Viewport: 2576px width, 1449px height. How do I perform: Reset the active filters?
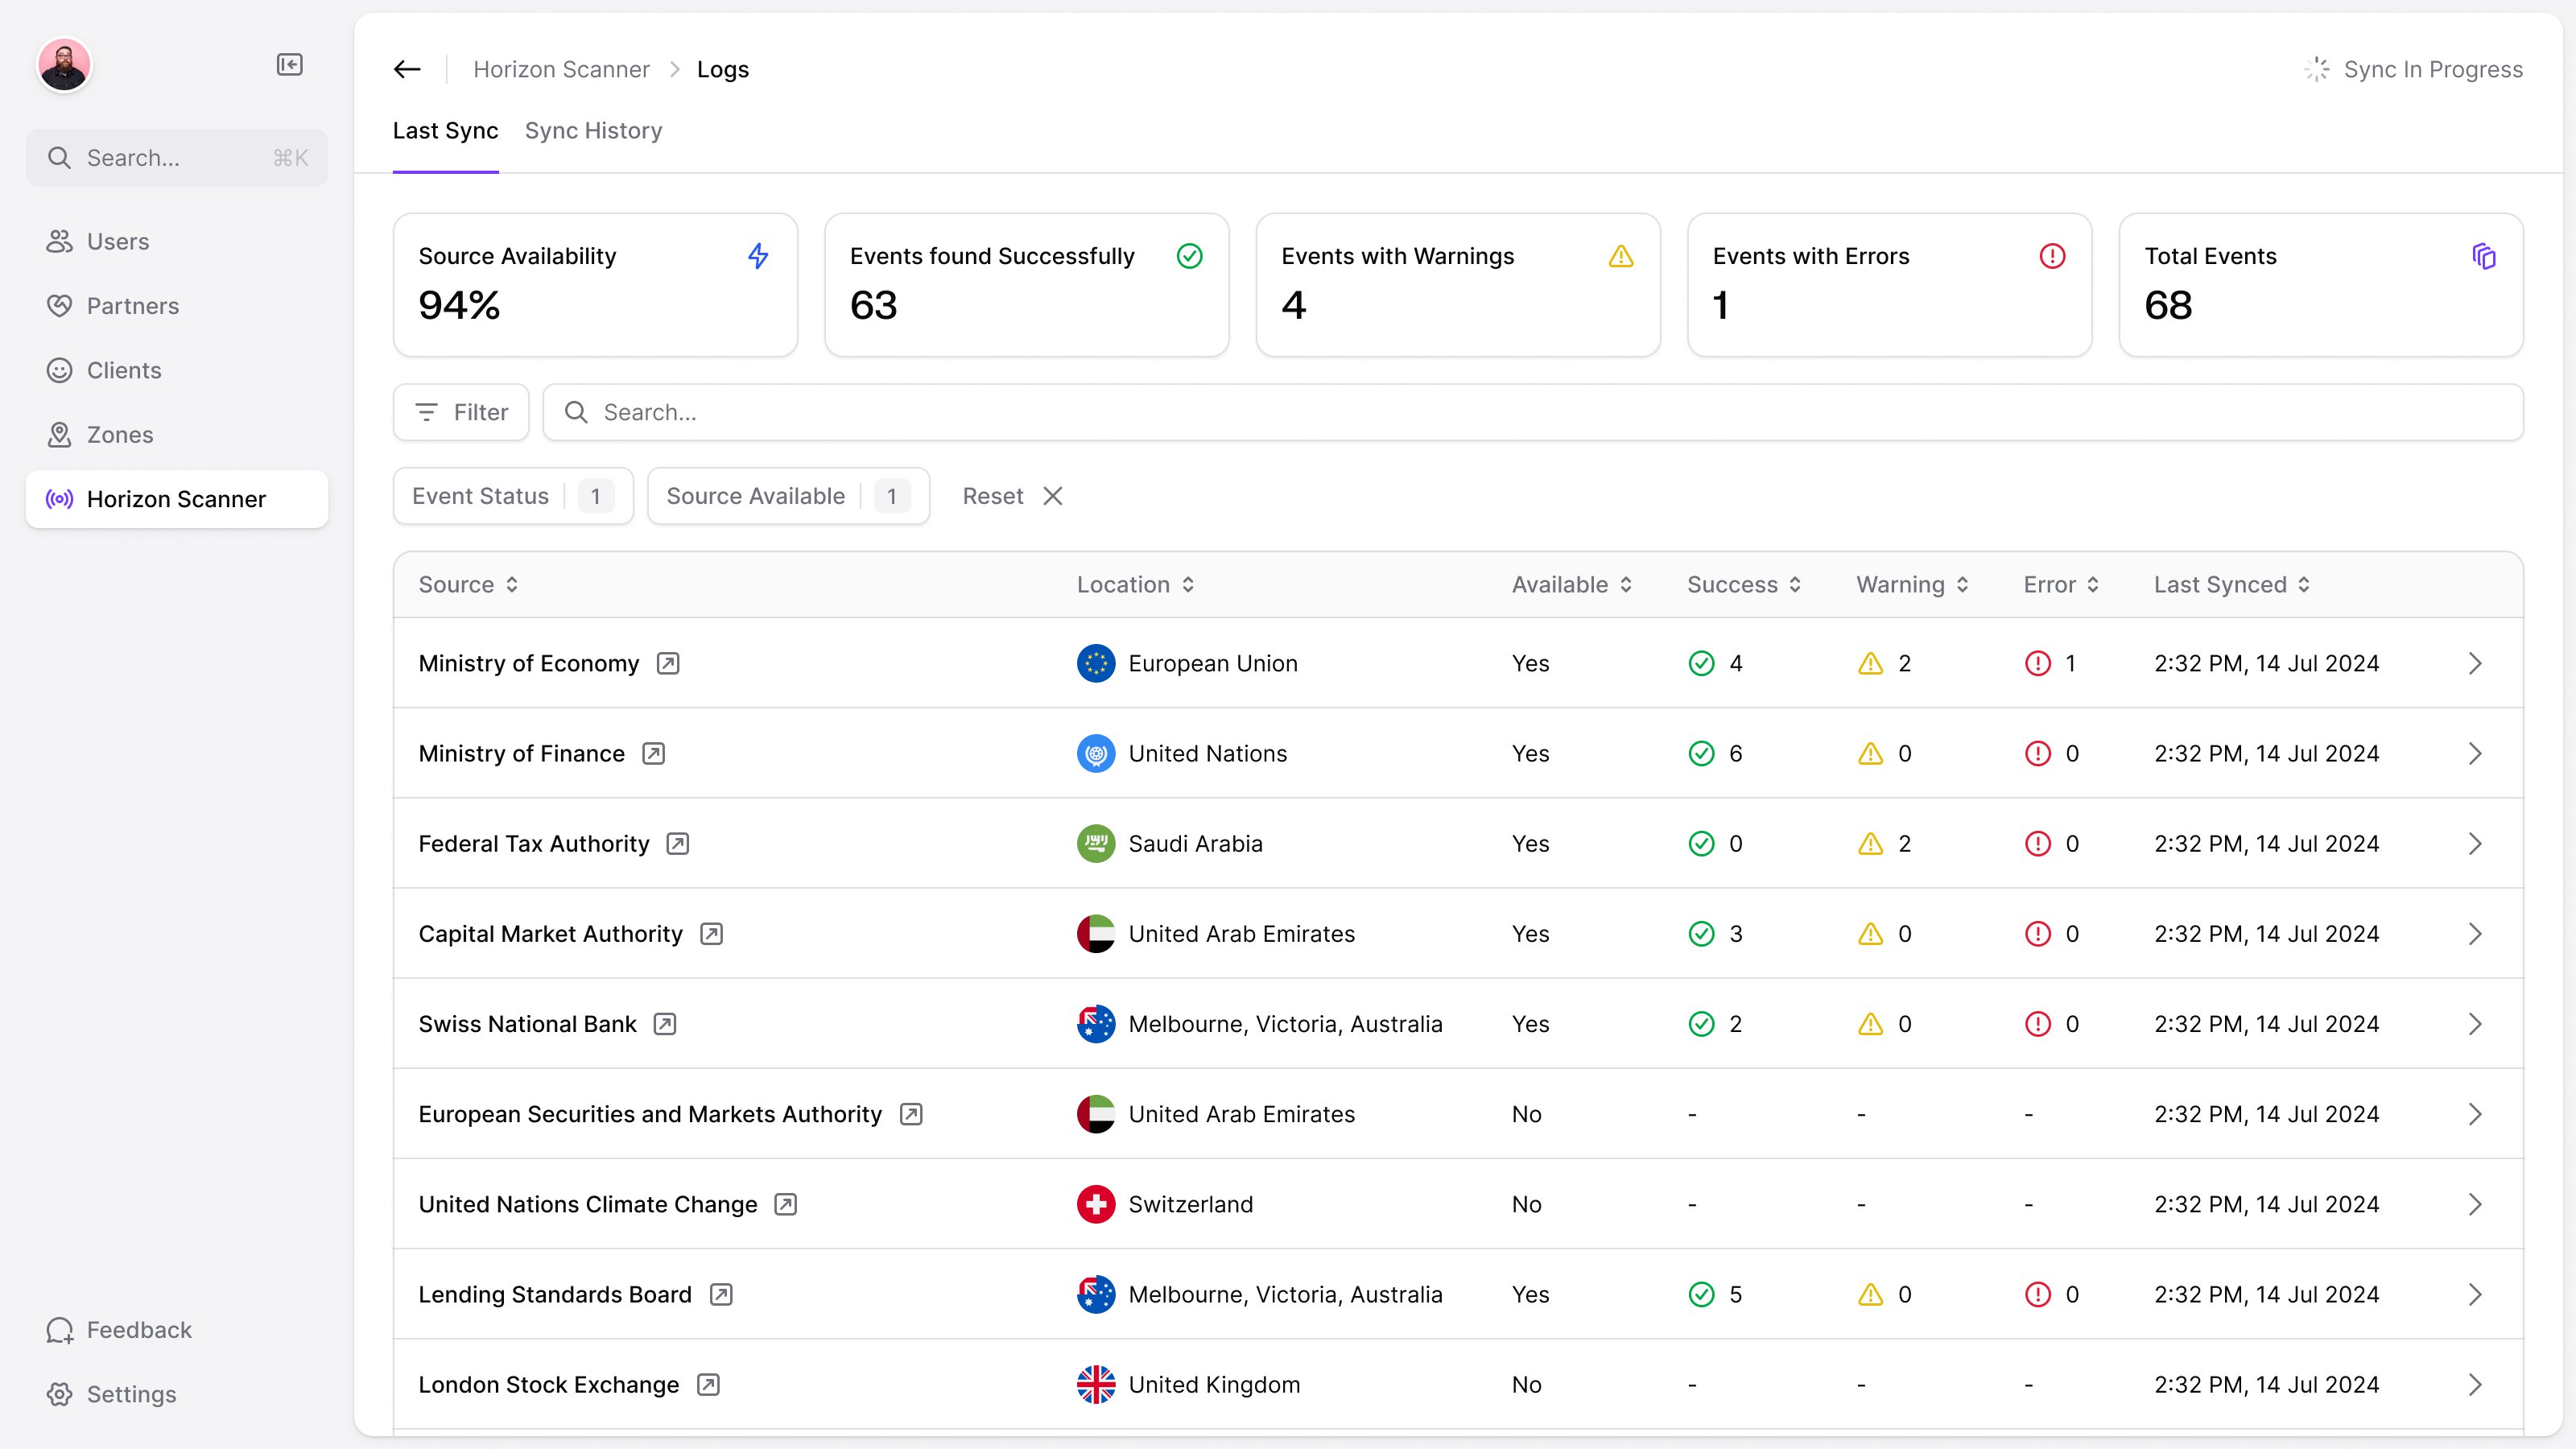(x=1012, y=496)
